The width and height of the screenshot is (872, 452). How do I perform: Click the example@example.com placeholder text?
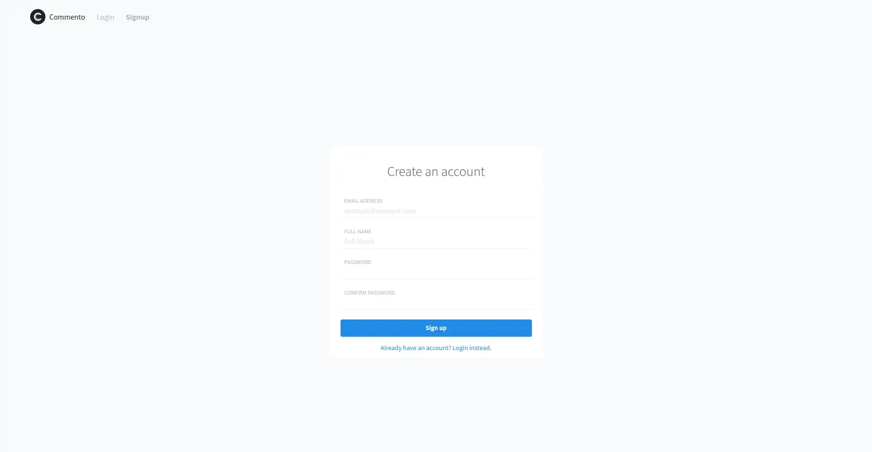(380, 211)
